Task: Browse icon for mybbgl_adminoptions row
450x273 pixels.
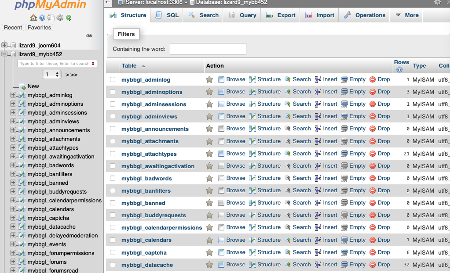Action: pos(221,92)
